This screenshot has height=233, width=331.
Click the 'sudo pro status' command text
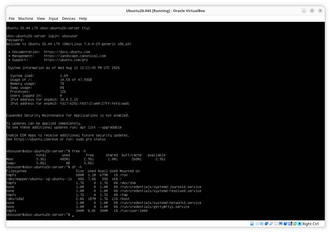click(x=91, y=139)
